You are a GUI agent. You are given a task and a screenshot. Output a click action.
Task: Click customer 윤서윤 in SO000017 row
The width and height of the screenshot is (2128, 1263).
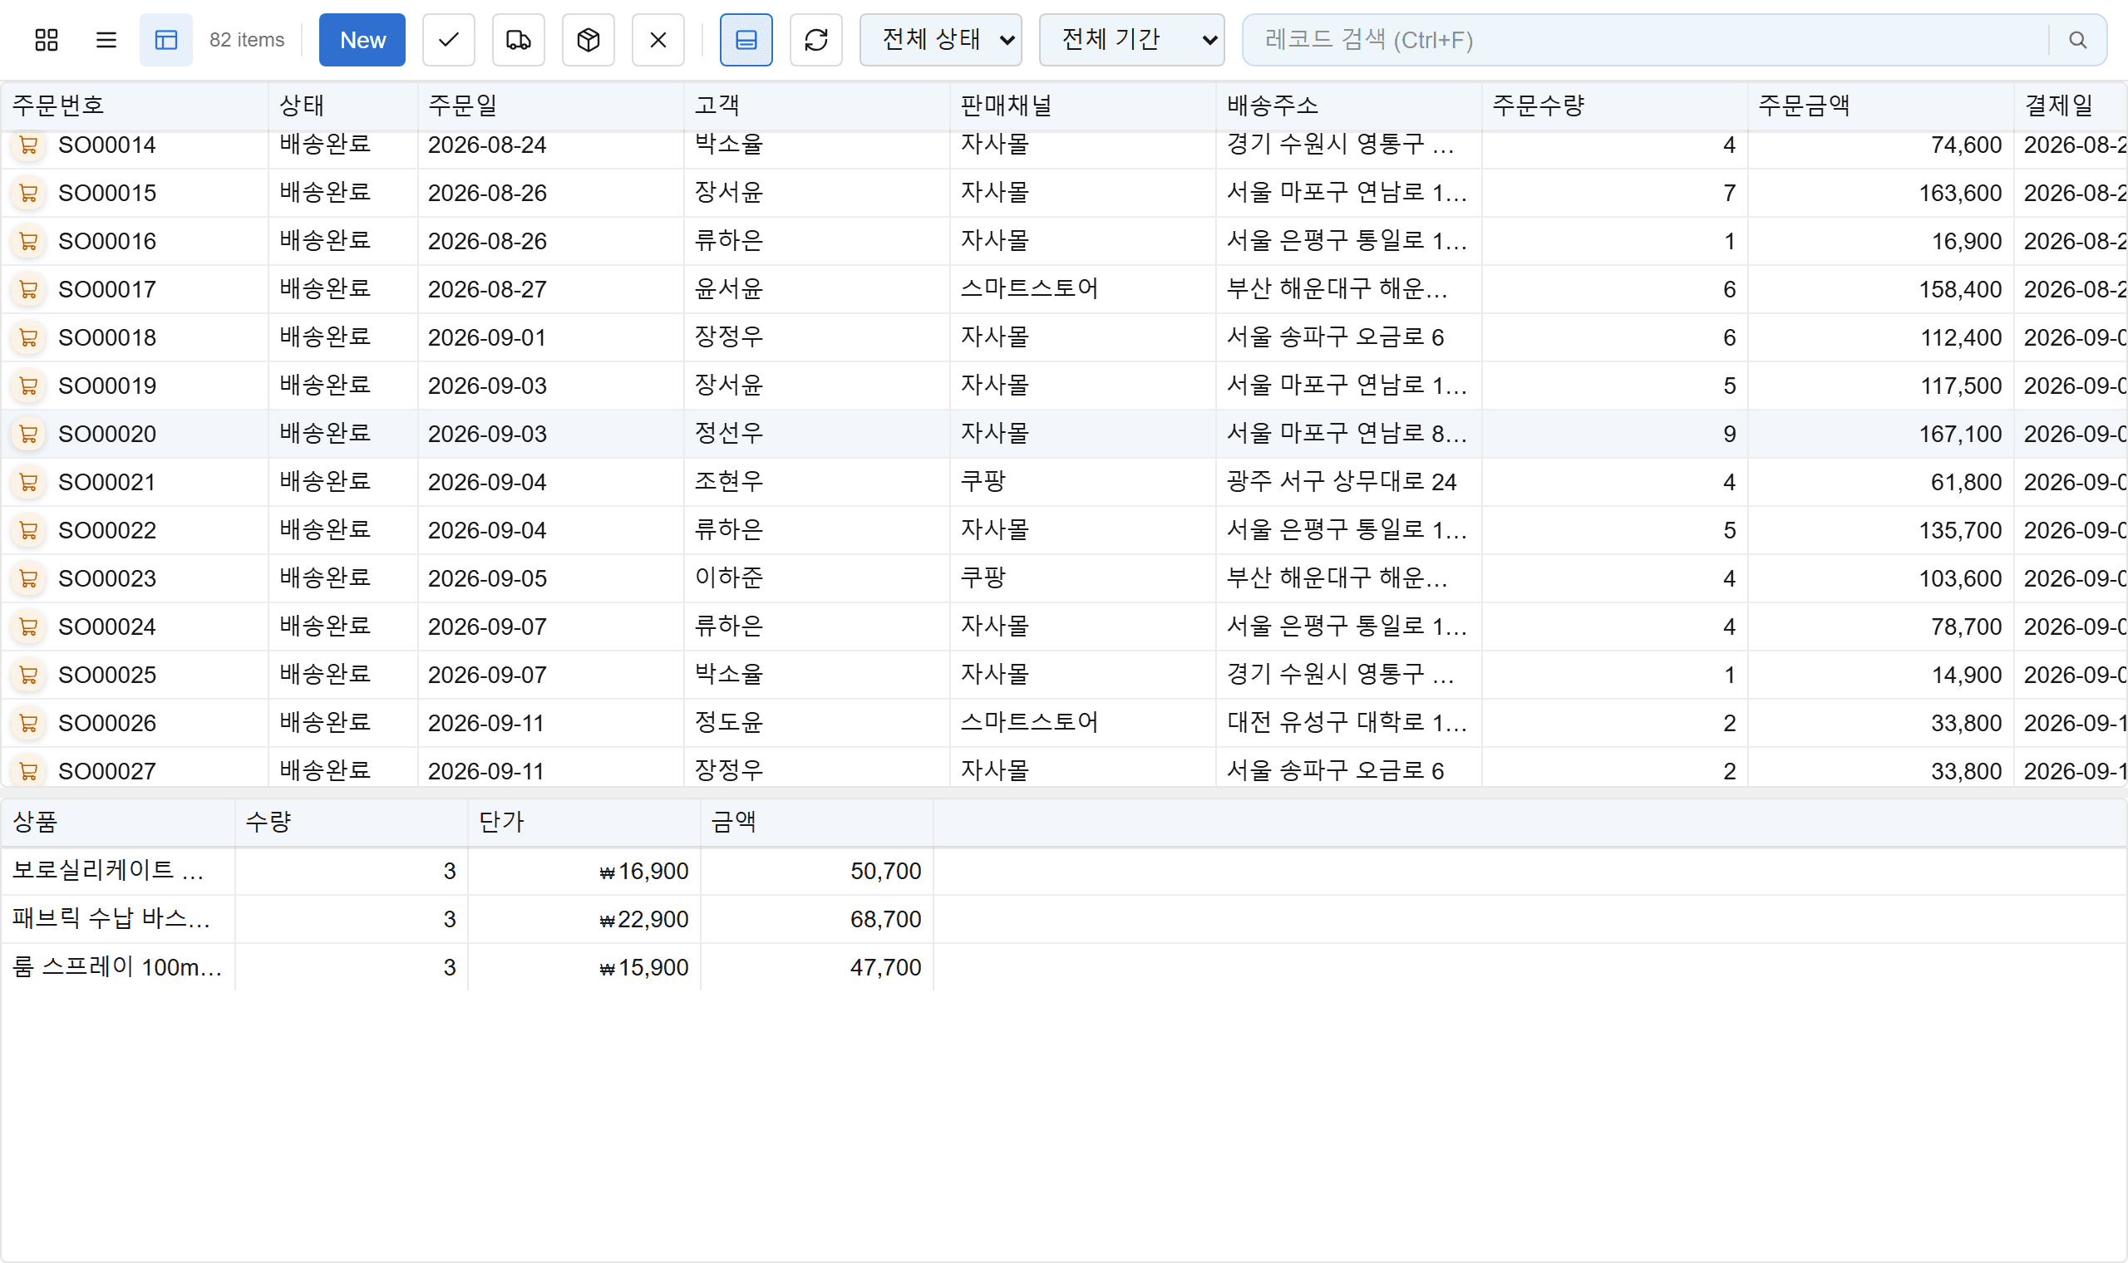[x=729, y=289]
